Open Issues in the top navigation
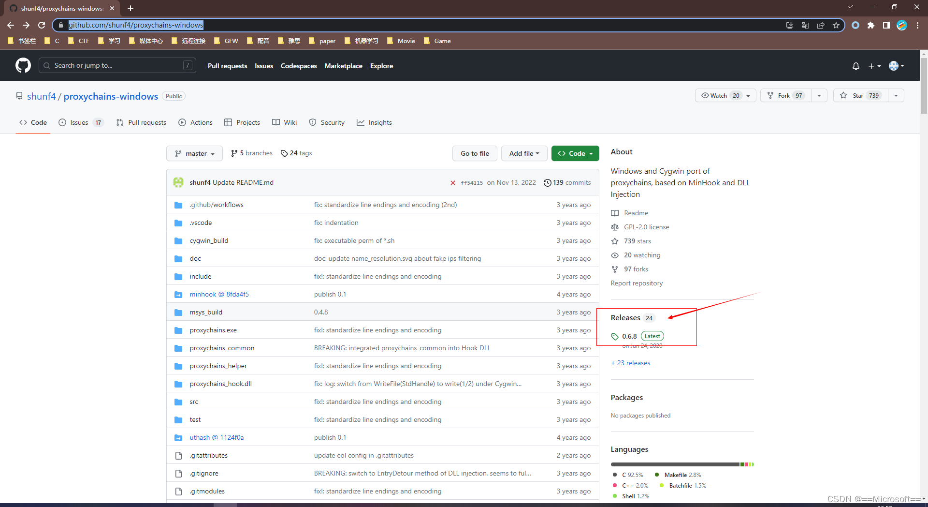Image resolution: width=928 pixels, height=507 pixels. coord(264,66)
